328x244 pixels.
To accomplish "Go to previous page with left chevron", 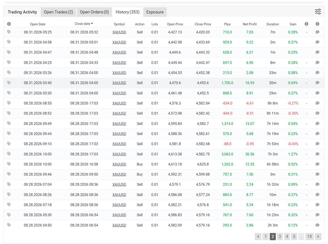I will tap(258, 237).
